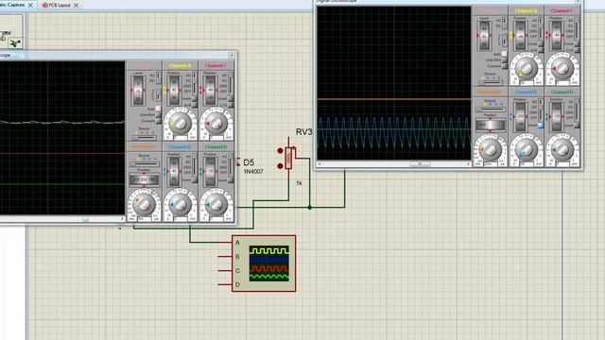Click the Horizontal position wheel in the left oscilloscope

pos(144,179)
